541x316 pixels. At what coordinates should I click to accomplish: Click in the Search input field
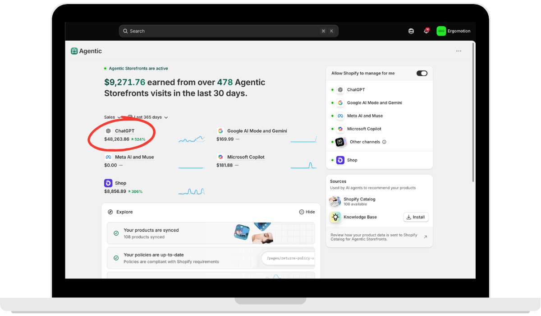229,31
